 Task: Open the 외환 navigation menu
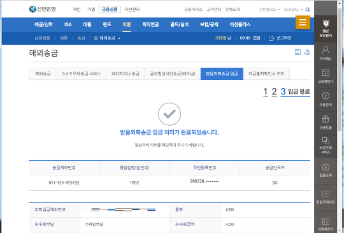[127, 24]
